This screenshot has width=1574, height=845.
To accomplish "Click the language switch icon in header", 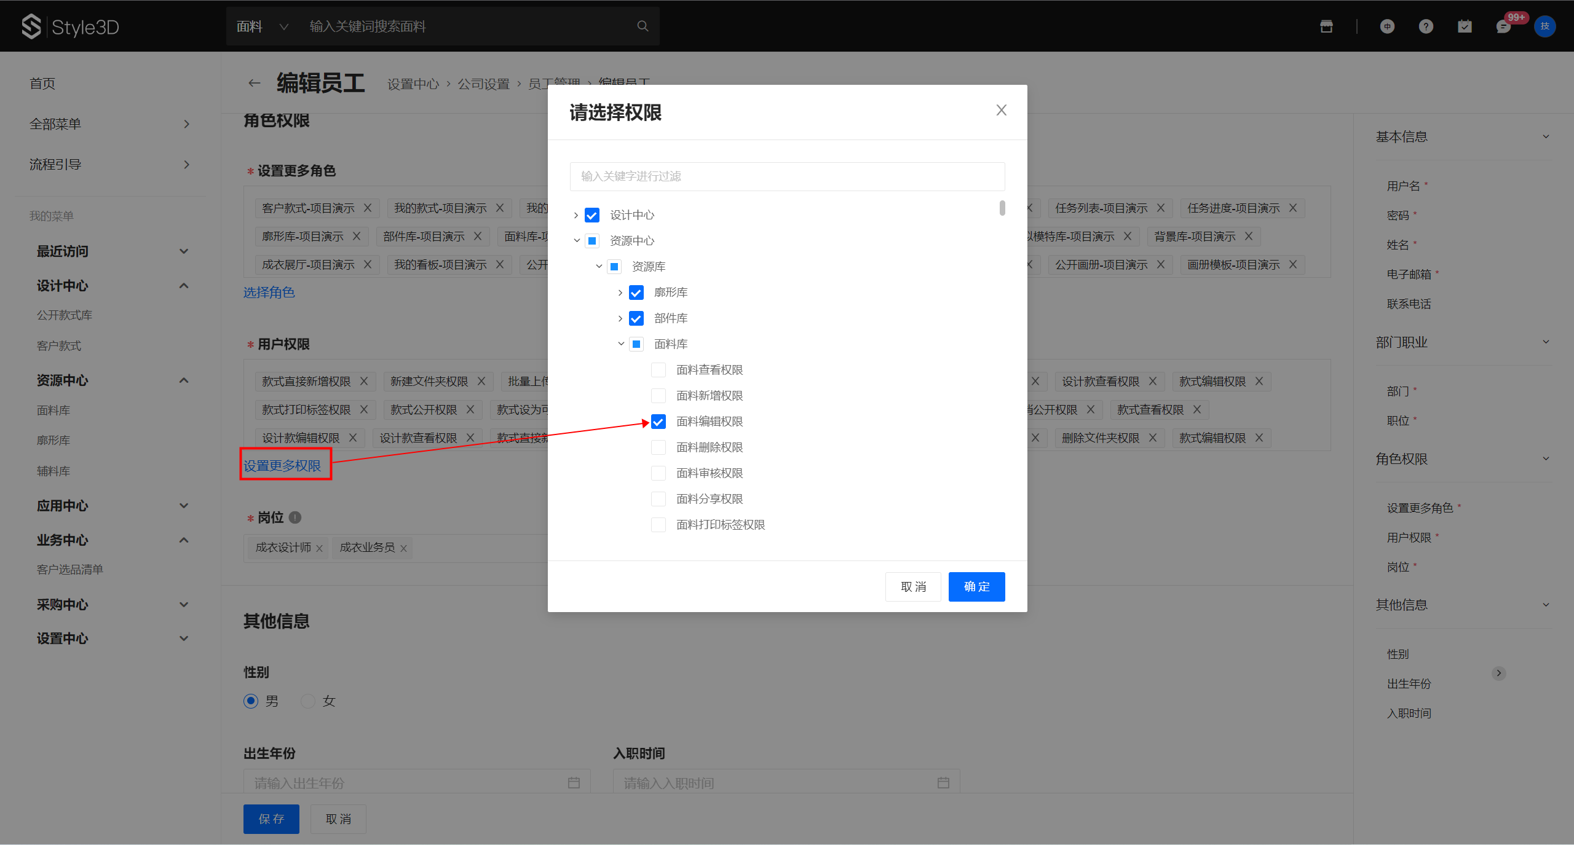I will [x=1387, y=26].
